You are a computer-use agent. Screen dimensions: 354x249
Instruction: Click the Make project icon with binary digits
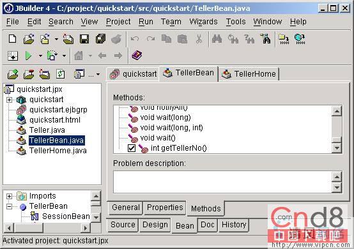click(x=284, y=39)
